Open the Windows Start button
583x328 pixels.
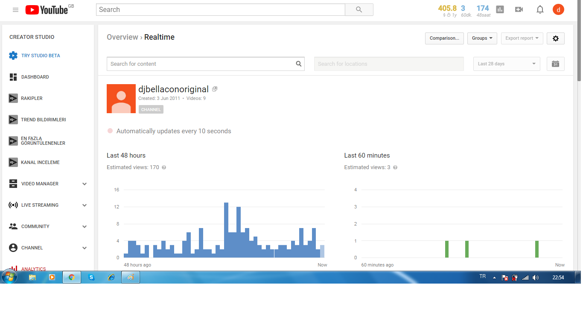point(9,277)
